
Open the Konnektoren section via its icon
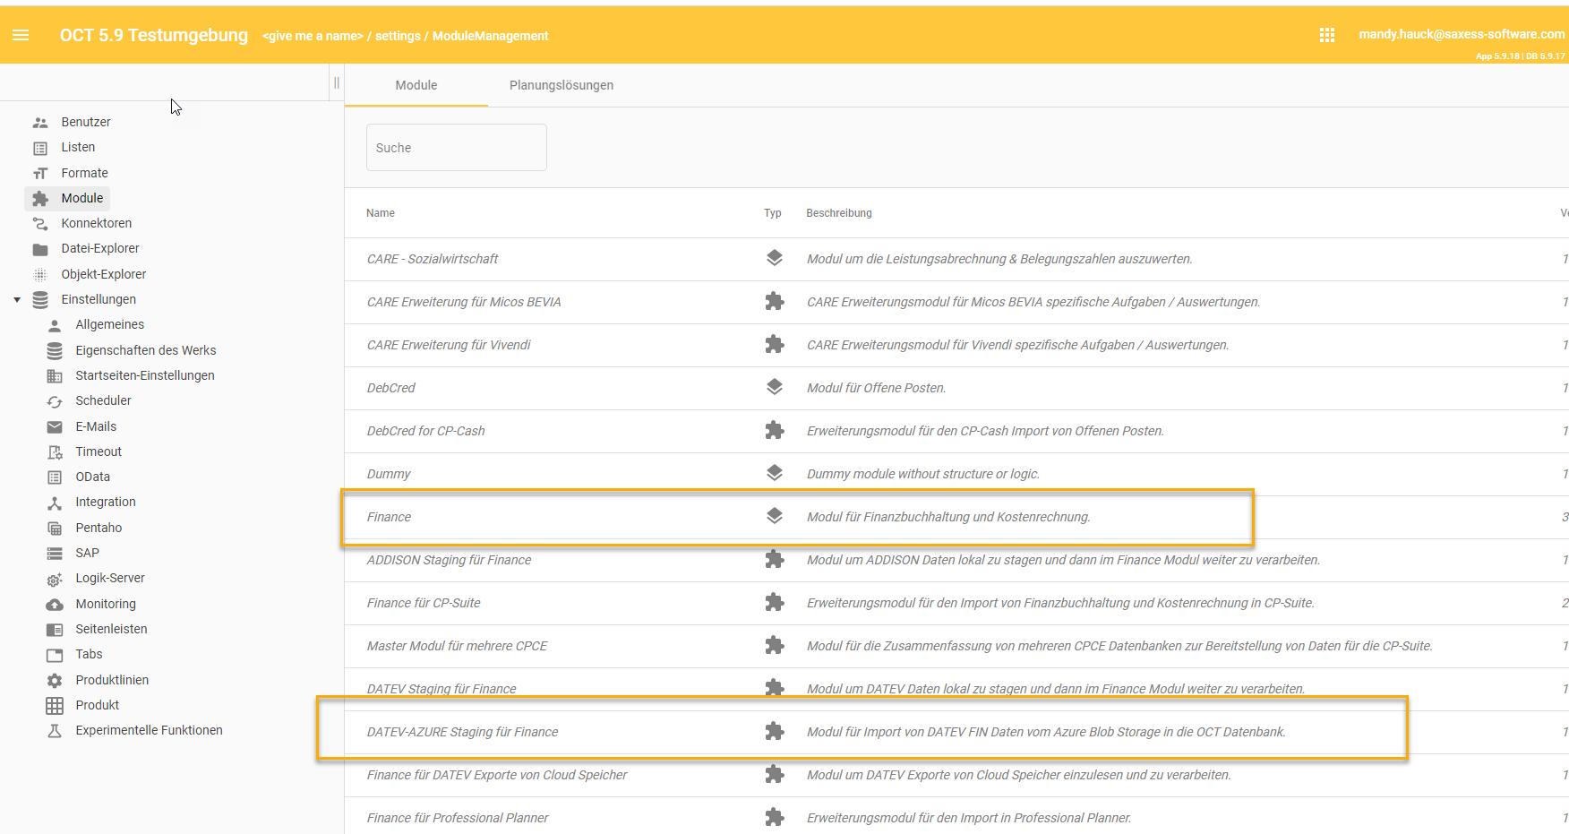[39, 223]
